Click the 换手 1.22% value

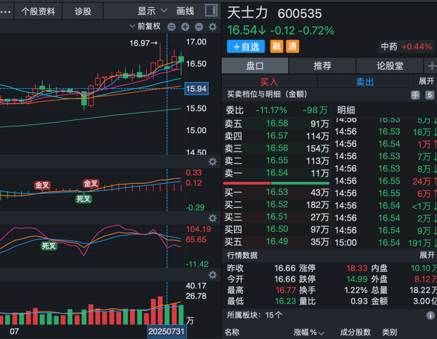click(x=356, y=290)
